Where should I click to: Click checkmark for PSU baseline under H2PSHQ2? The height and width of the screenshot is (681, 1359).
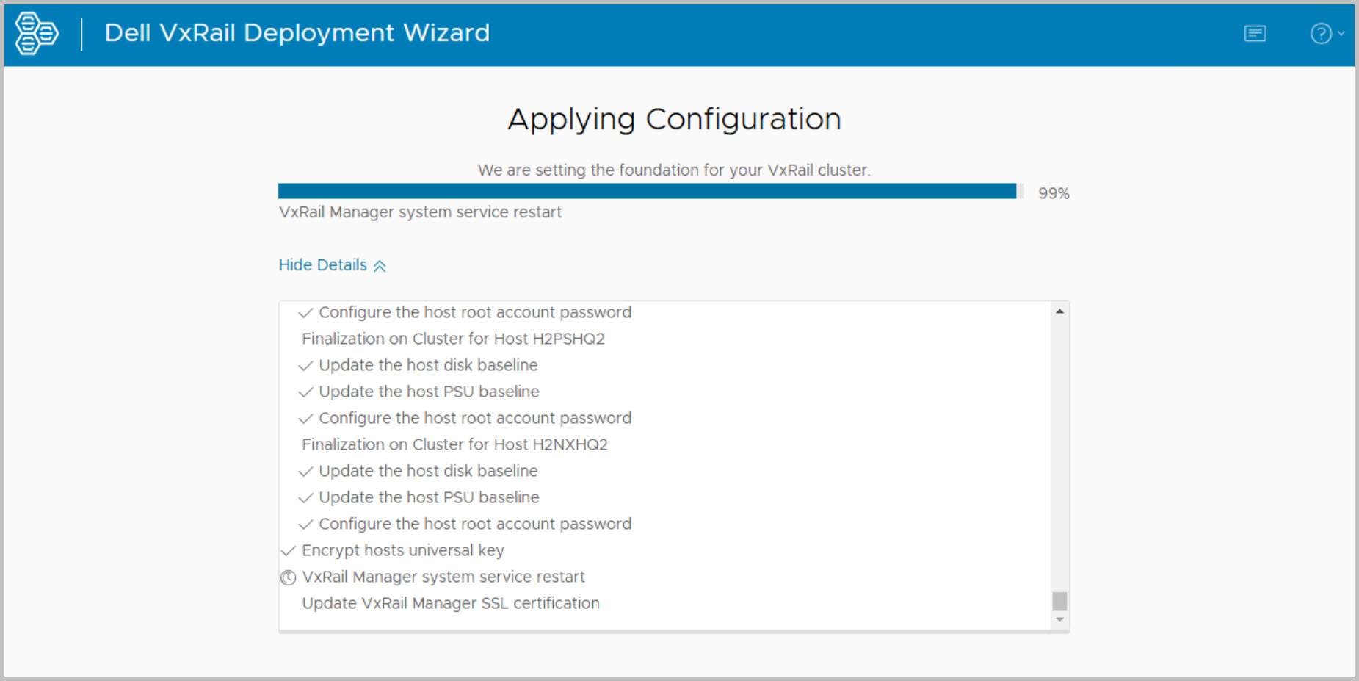coord(305,392)
